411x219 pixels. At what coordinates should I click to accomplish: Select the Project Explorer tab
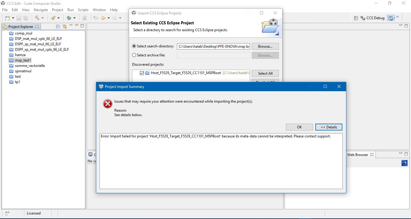coord(21,26)
